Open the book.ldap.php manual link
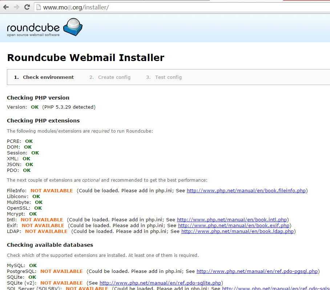This screenshot has height=290, width=330. click(x=237, y=231)
